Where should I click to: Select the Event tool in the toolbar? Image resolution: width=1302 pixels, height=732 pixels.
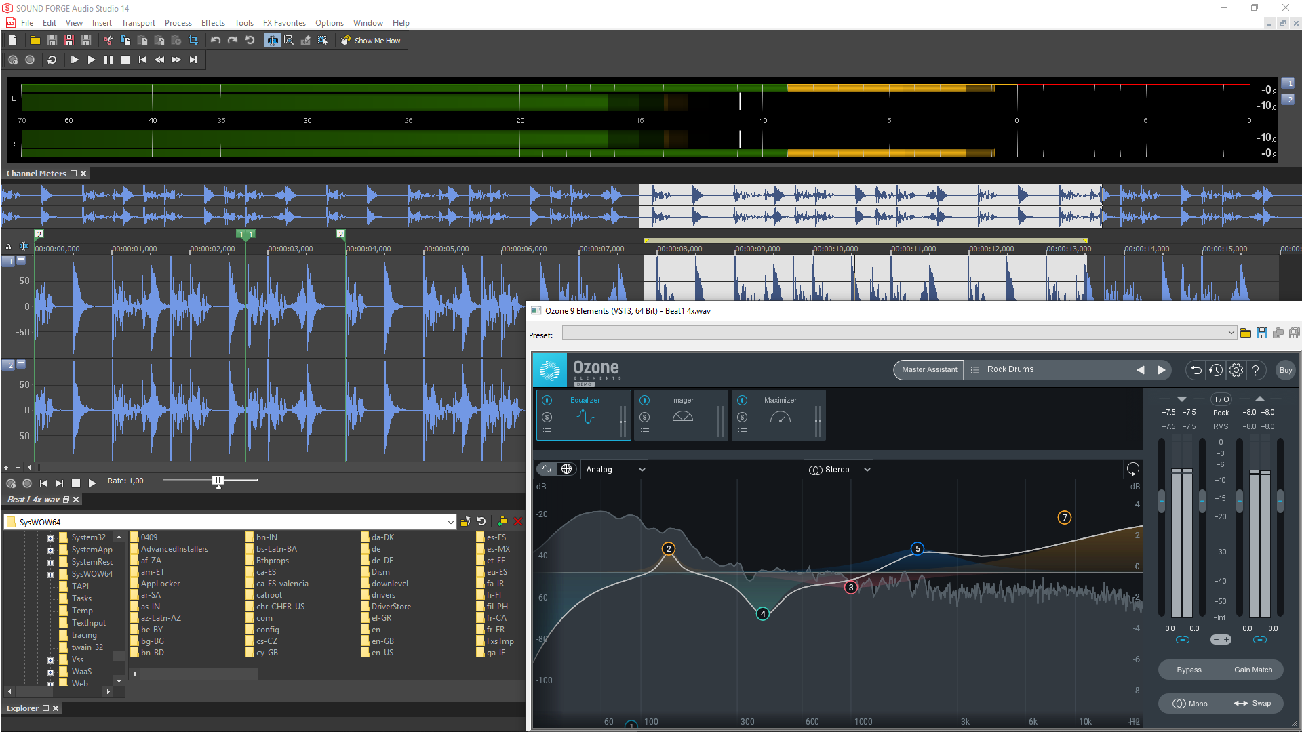(x=323, y=41)
